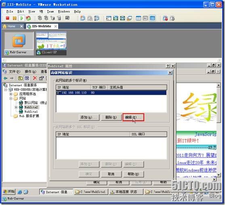
Task: Select Web 服务扩展 in the IIS tree
Action: click(x=29, y=116)
